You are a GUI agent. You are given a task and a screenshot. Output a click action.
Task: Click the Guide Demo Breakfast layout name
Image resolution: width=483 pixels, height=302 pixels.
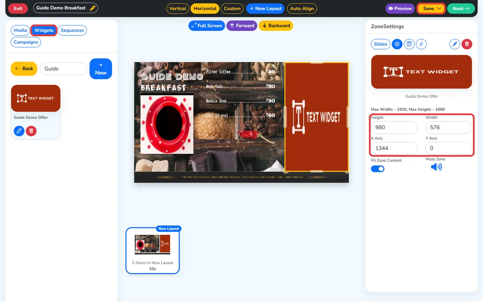(61, 8)
